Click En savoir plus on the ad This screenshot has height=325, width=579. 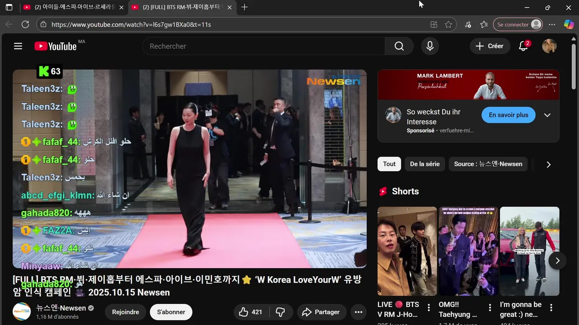[x=508, y=115]
